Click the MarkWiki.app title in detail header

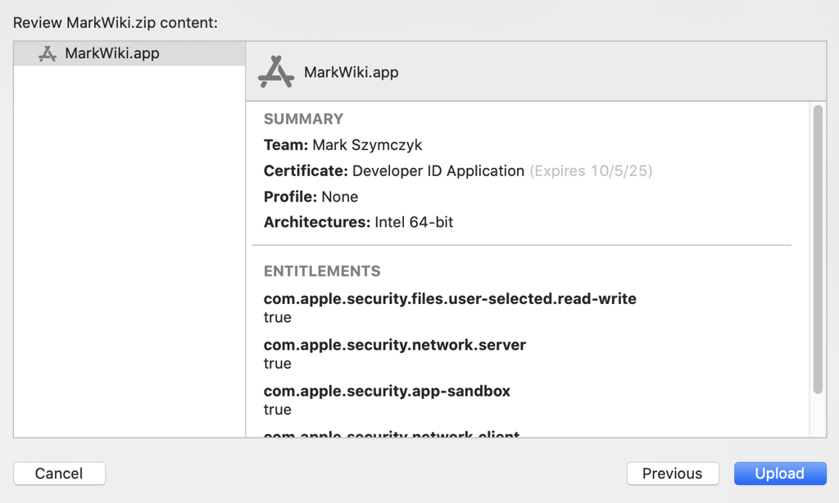(351, 72)
